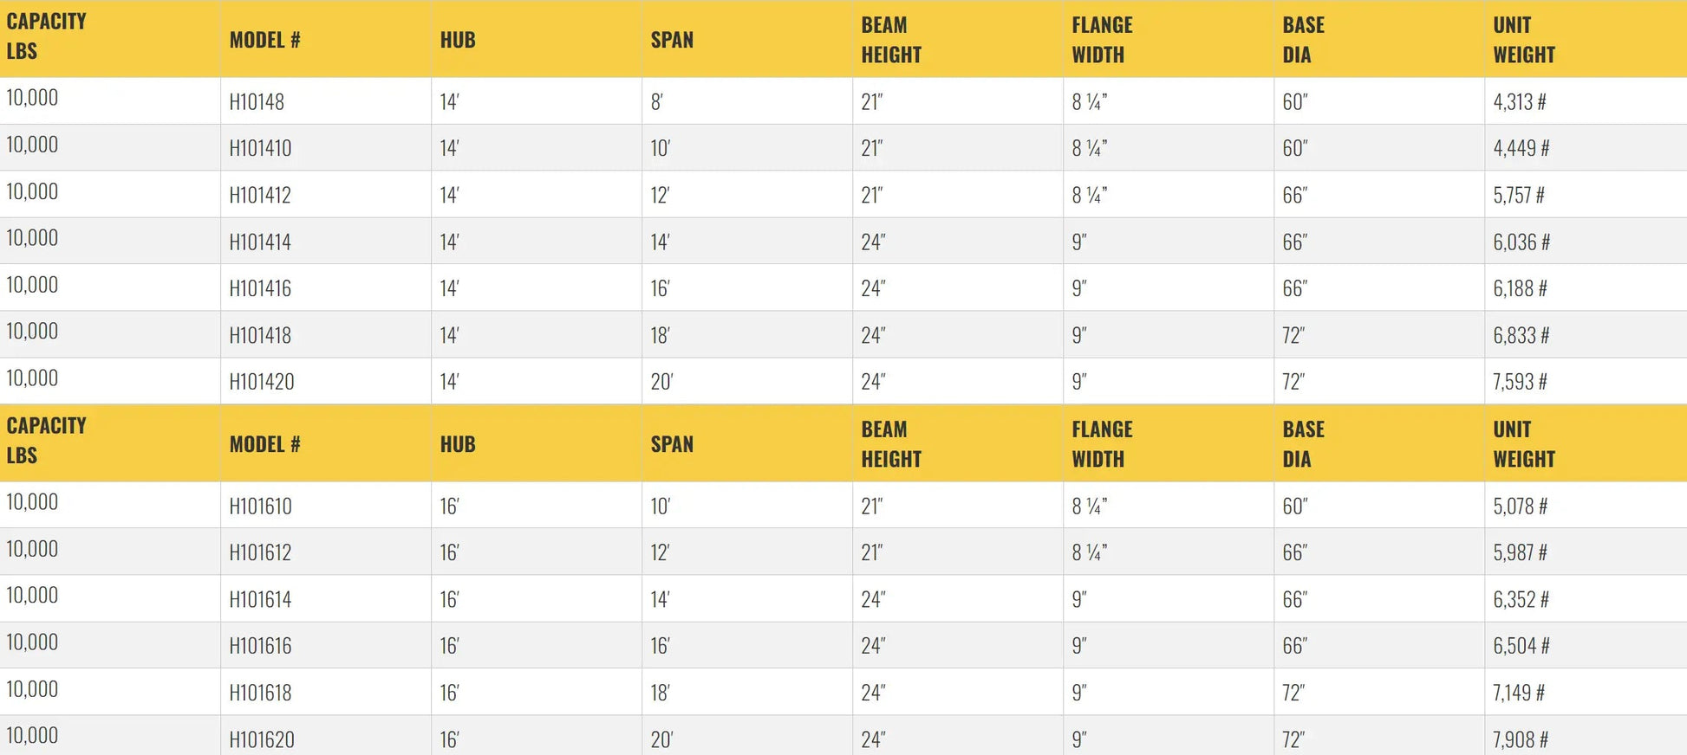The image size is (1687, 755).
Task: Select model number H101414
Action: (x=260, y=242)
